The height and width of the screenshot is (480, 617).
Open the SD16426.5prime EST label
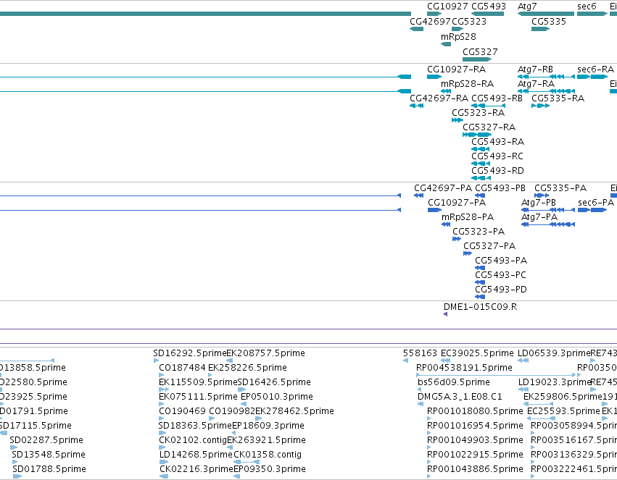tap(274, 383)
